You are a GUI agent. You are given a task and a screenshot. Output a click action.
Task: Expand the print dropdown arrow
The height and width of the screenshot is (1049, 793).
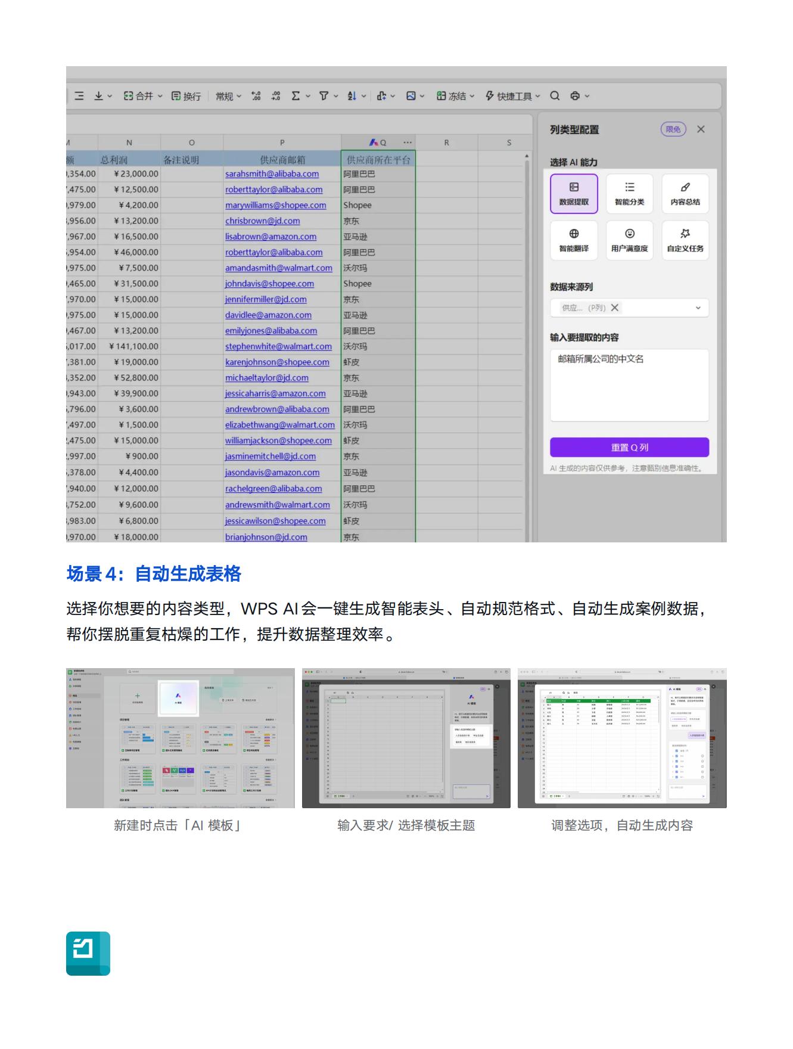click(x=587, y=96)
